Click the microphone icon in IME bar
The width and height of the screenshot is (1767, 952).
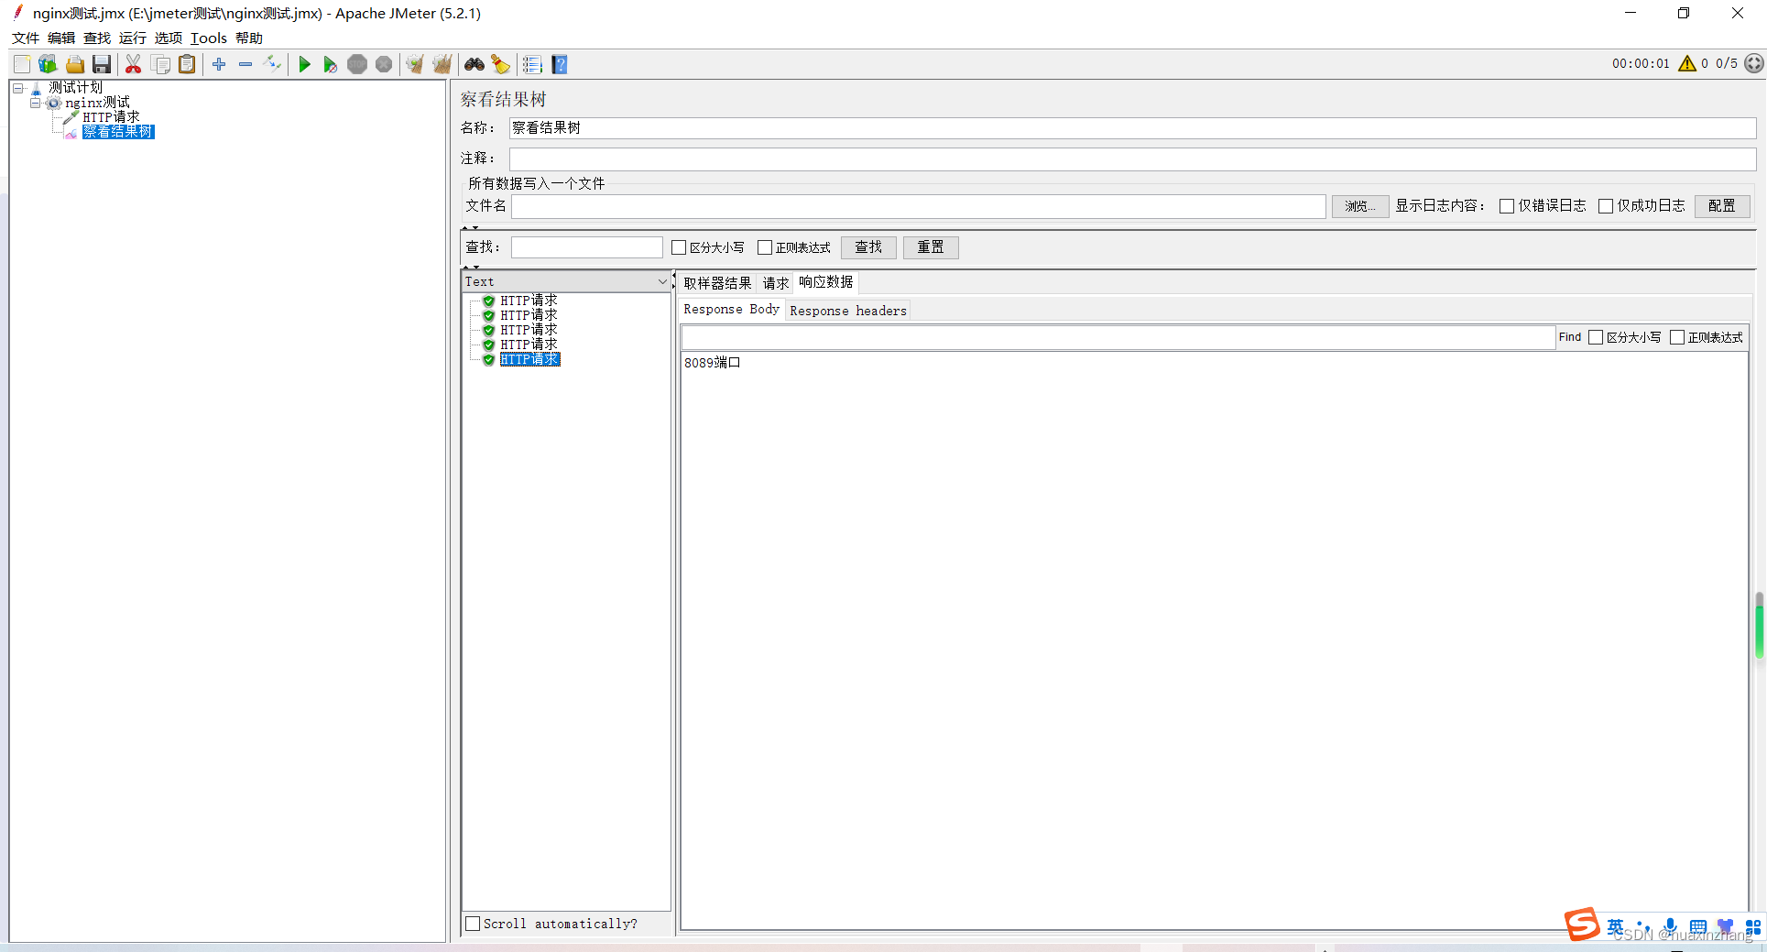coord(1671,926)
